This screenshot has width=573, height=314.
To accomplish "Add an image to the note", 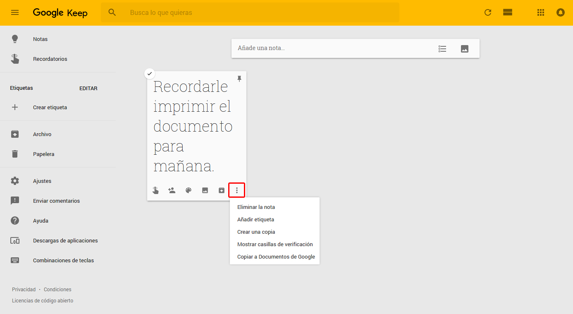I will point(205,190).
